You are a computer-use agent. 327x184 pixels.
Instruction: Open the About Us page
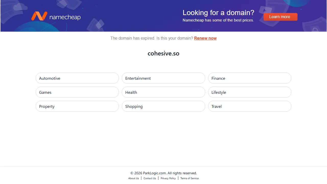point(134,178)
